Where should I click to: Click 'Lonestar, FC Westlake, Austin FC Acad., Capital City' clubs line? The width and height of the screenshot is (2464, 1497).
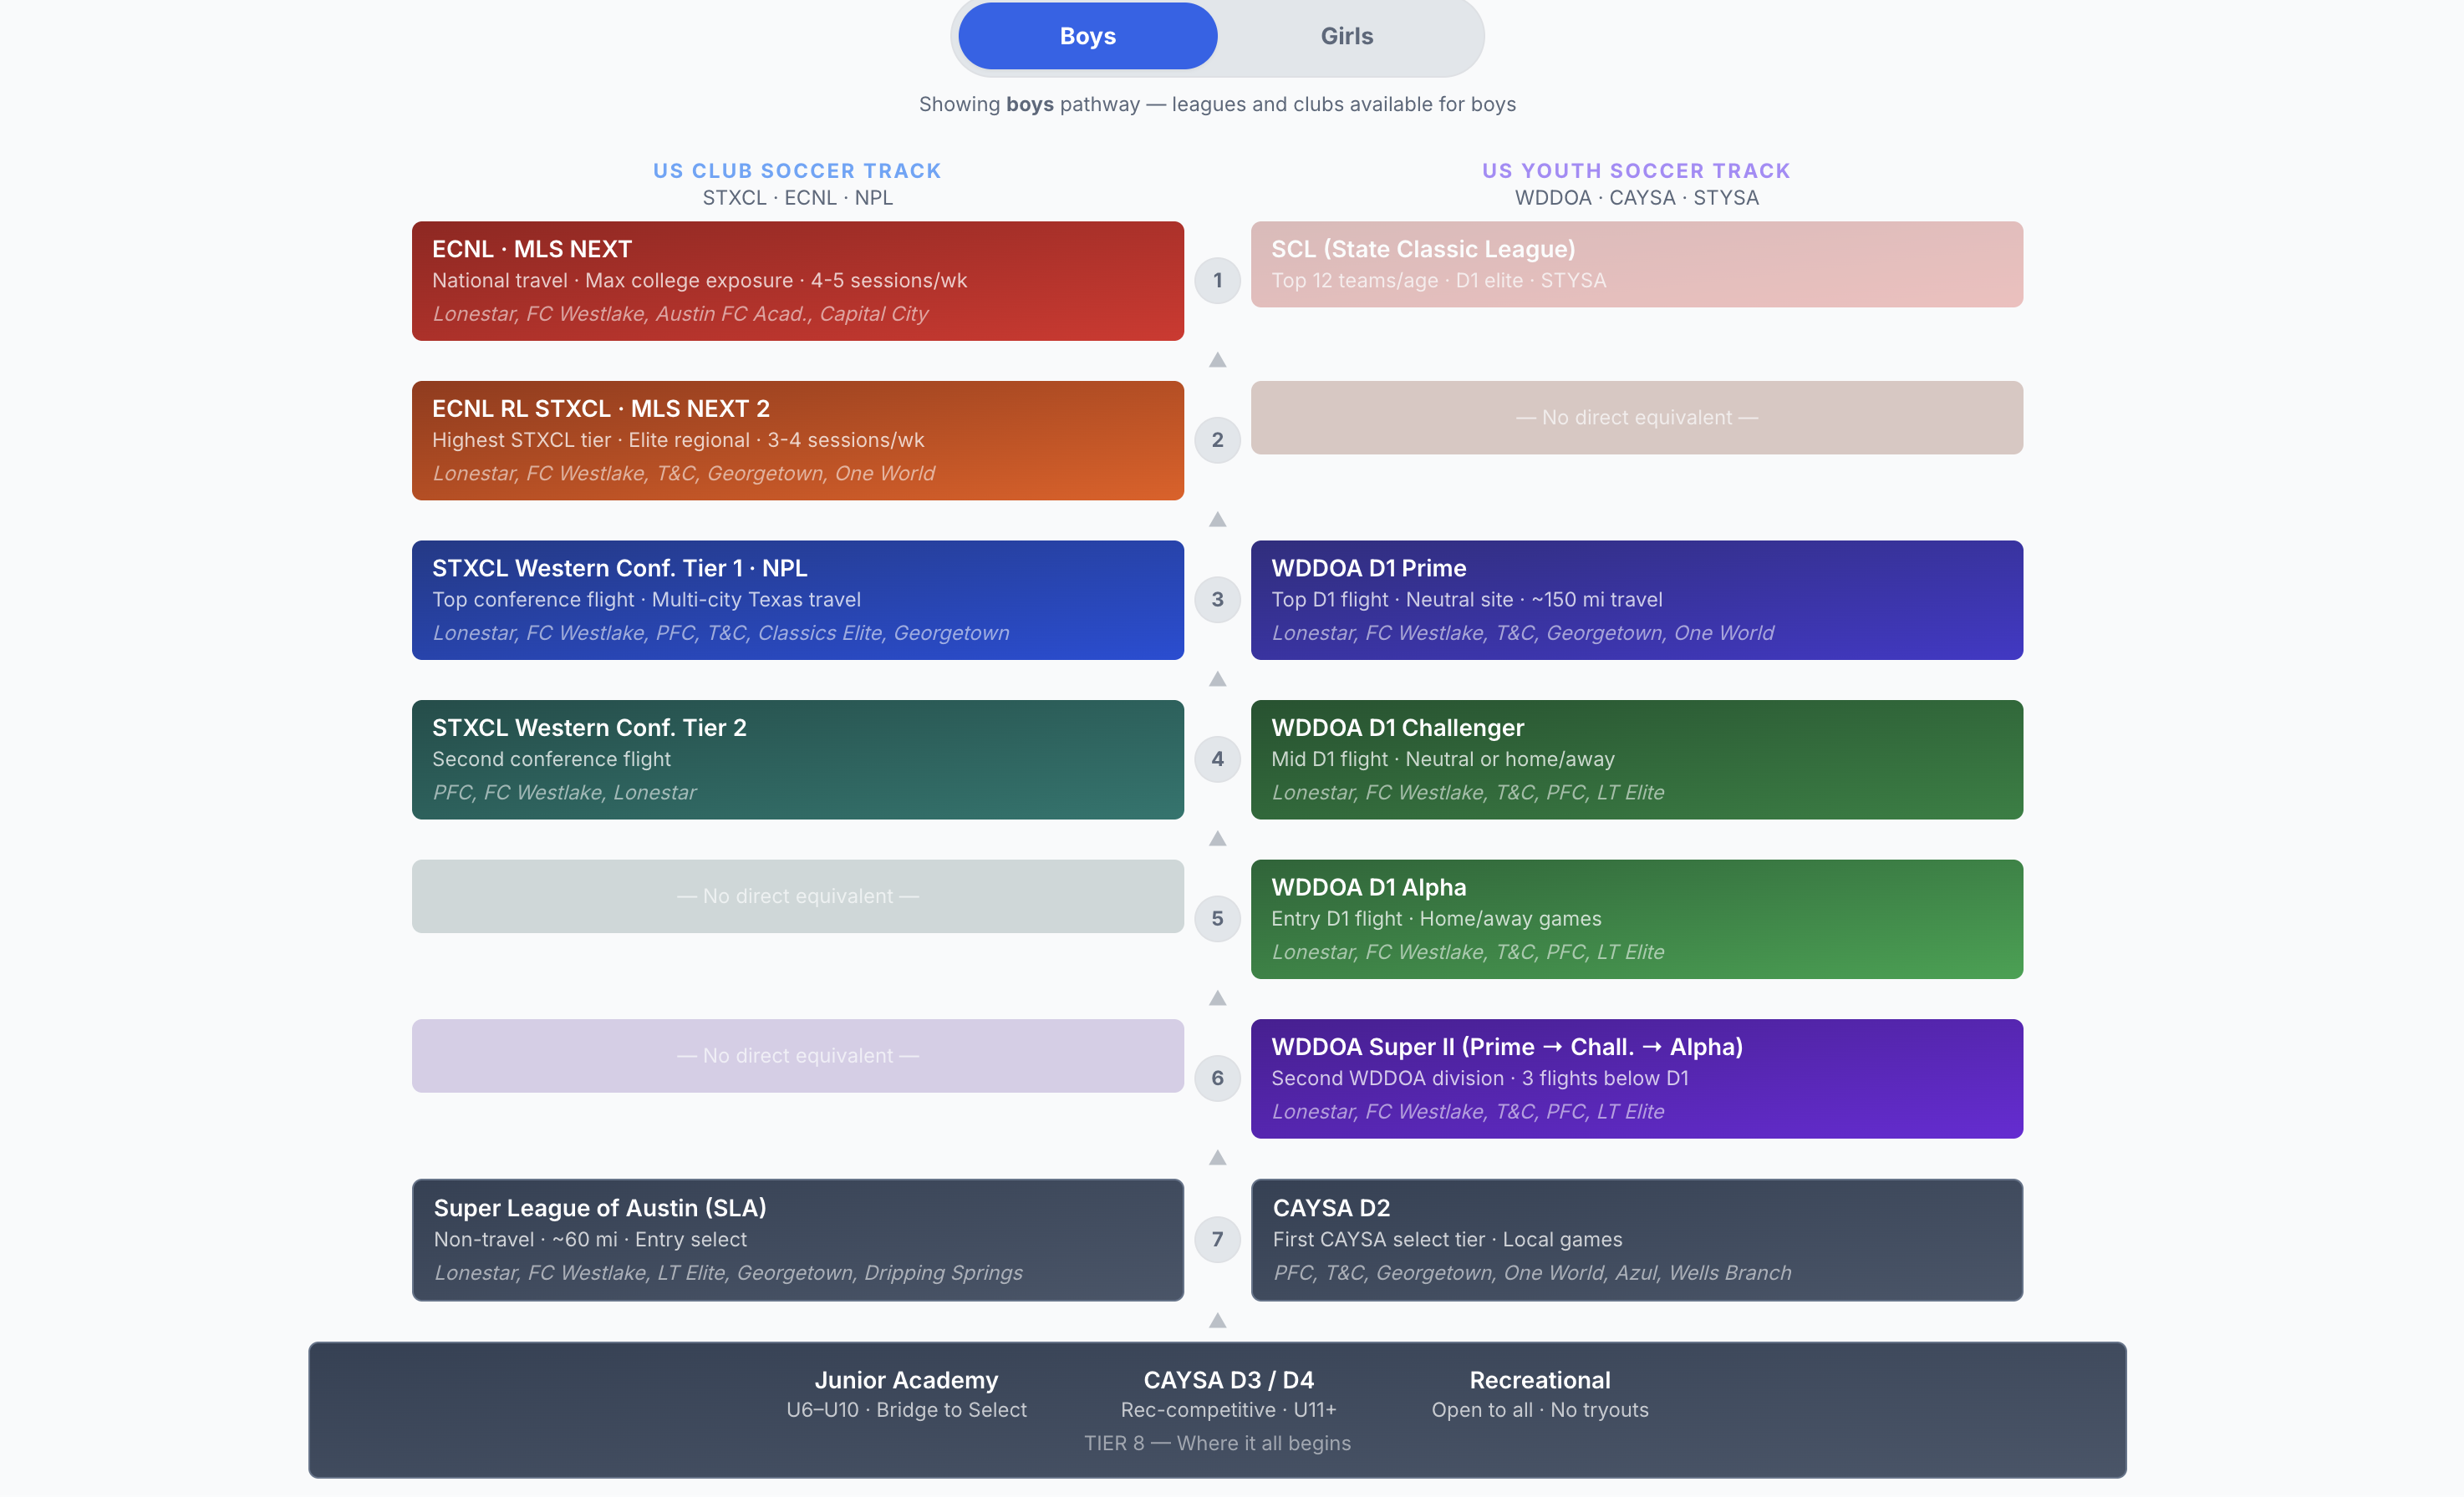tap(680, 314)
